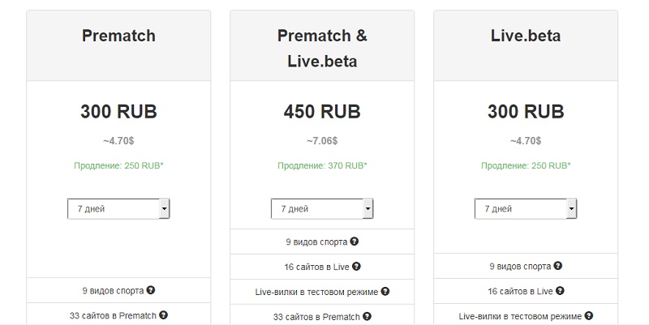Open the Prematch & Live.beta duration dropdown

[x=322, y=209]
